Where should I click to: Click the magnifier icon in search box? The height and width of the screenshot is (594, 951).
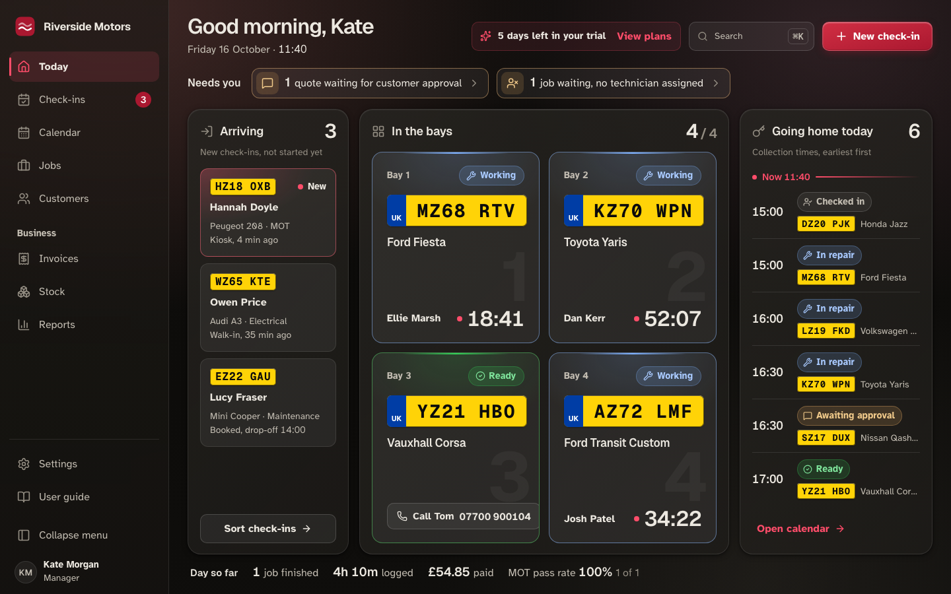[x=703, y=36]
